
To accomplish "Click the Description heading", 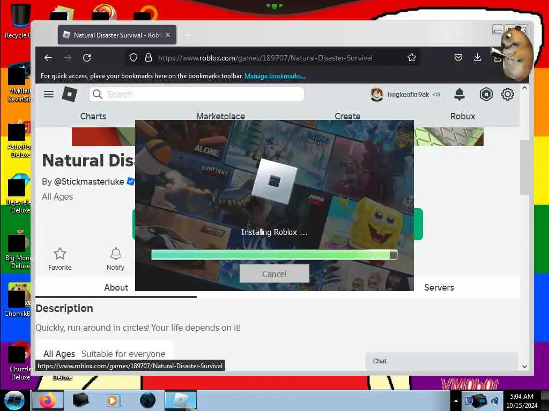I will tap(64, 308).
